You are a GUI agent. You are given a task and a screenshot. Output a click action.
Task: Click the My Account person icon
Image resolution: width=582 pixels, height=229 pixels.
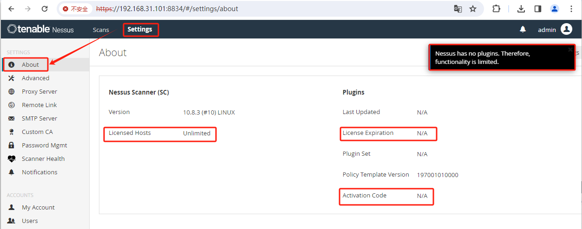click(12, 207)
